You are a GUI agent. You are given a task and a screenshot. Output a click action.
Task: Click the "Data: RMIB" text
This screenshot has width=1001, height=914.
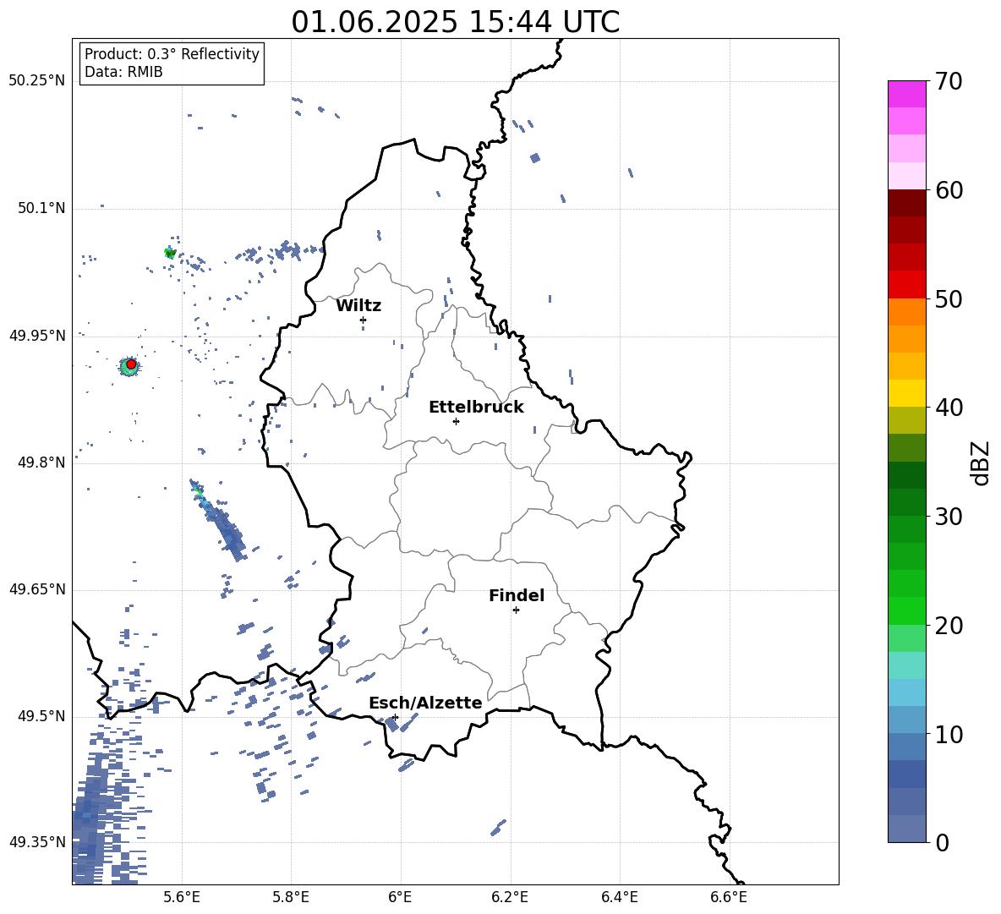click(x=123, y=72)
